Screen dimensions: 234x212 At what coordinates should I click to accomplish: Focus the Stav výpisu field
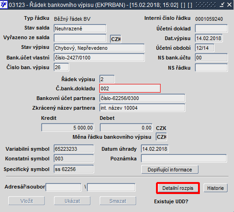pos(99,48)
